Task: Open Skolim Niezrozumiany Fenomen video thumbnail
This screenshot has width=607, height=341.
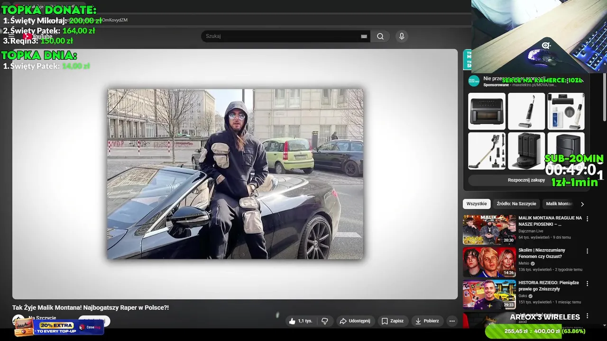Action: 489,262
